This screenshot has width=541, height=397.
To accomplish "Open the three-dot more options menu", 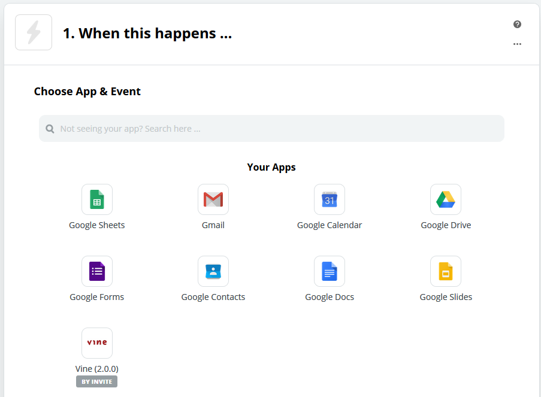I will (x=517, y=44).
